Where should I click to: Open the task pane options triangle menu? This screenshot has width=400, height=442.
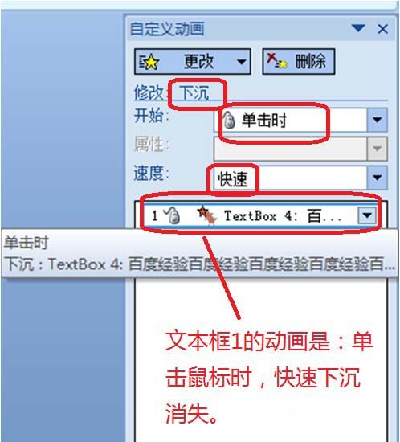click(x=358, y=28)
